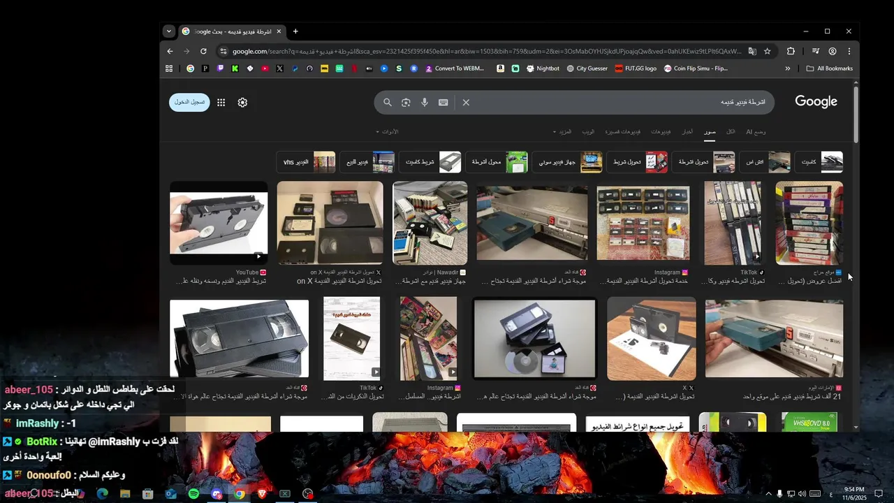Open the Google bookmark icon
The width and height of the screenshot is (894, 503).
click(x=190, y=68)
